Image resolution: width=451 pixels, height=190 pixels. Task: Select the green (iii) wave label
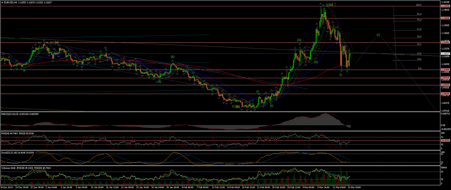[x=299, y=40]
